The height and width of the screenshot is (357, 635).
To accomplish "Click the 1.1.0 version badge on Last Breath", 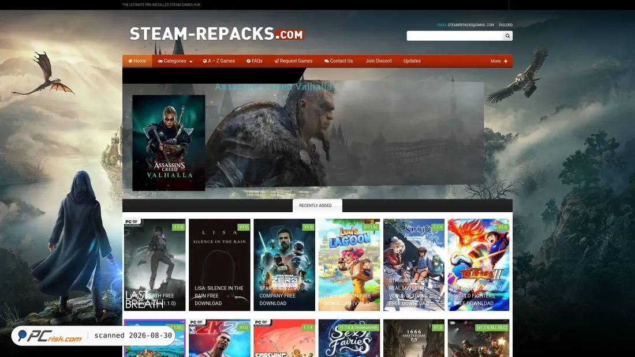I will click(x=178, y=227).
